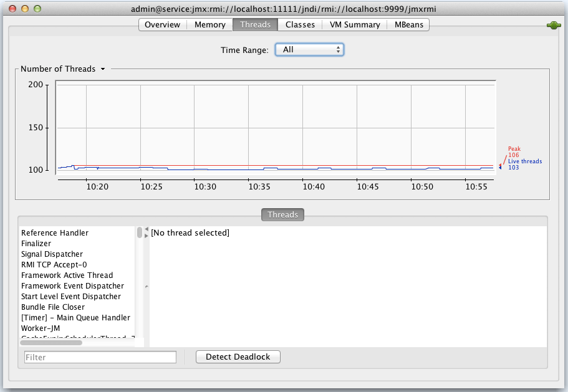Screen dimensions: 568x392
Task: Expand the thread list with right split arrow
Action: click(x=147, y=236)
